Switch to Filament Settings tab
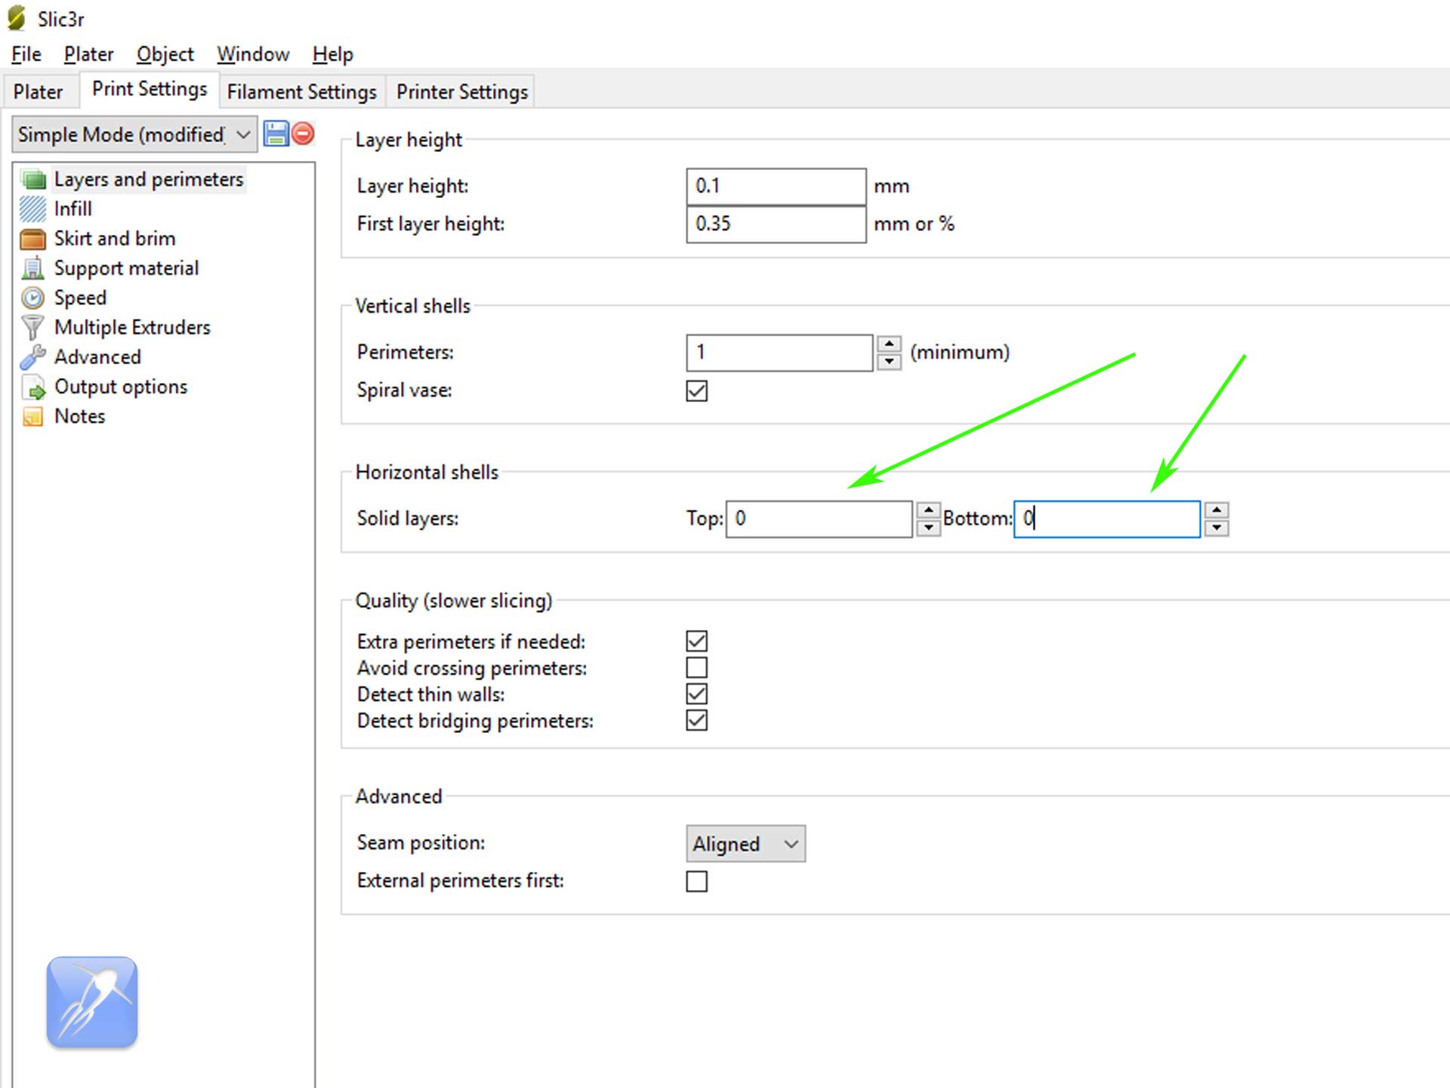The width and height of the screenshot is (1450, 1088). pyautogui.click(x=301, y=92)
